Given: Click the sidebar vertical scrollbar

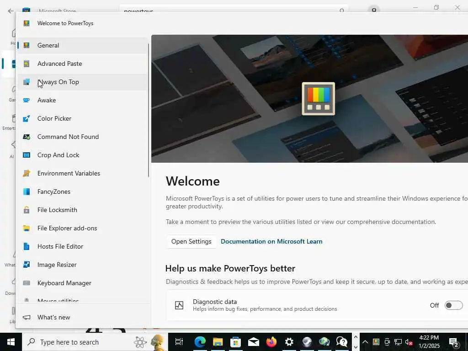Looking at the screenshot, I should (x=149, y=111).
